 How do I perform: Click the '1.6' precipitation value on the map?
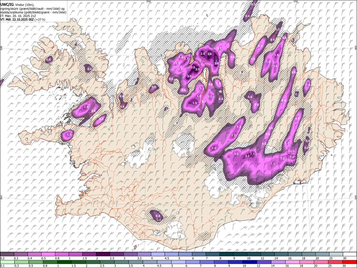pos(214,148)
